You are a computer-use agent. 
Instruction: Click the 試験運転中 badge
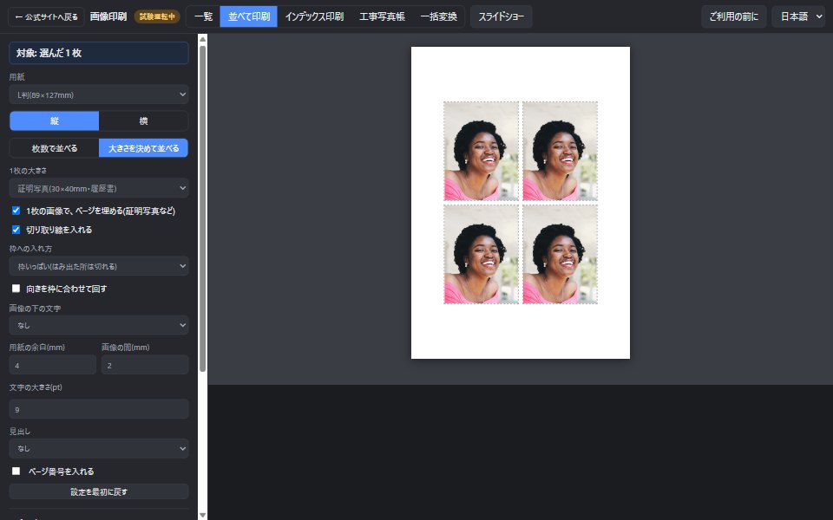pos(157,17)
